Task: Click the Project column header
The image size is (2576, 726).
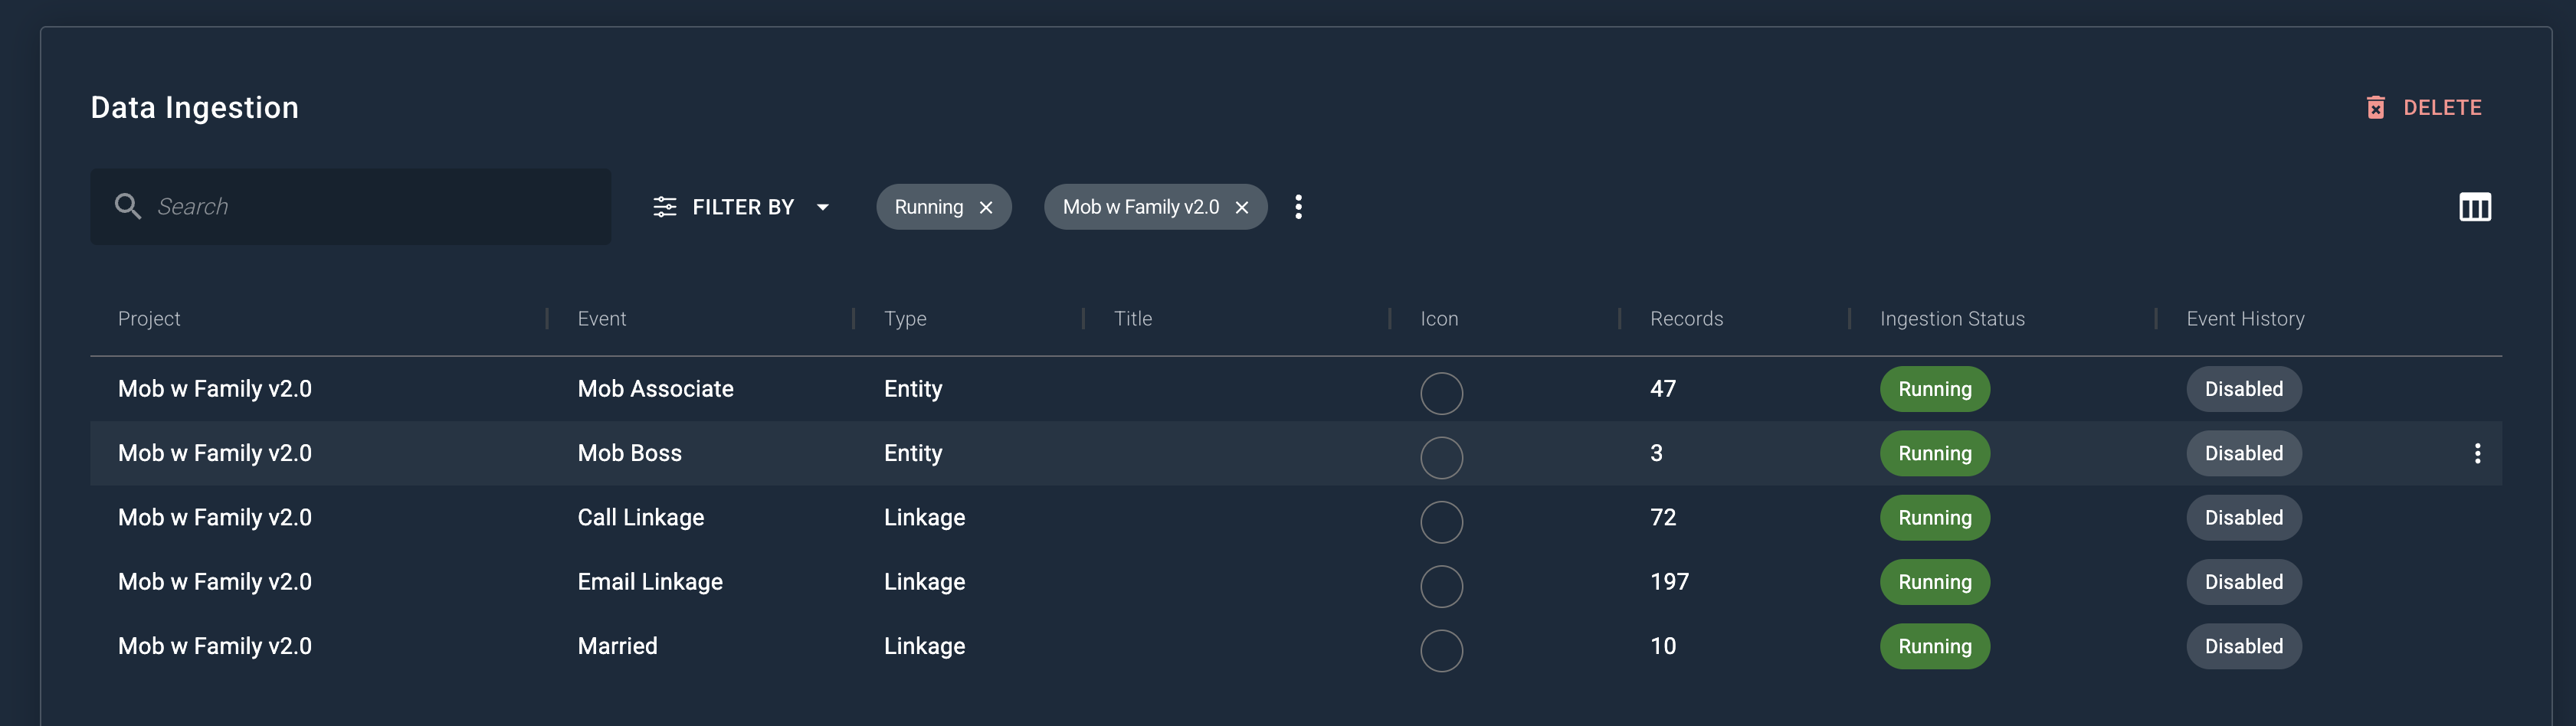Action: tap(149, 318)
